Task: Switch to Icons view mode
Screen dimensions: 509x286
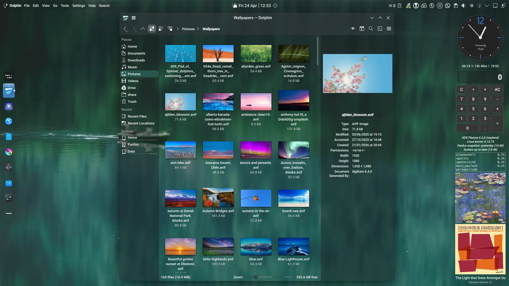Action: click(x=152, y=29)
